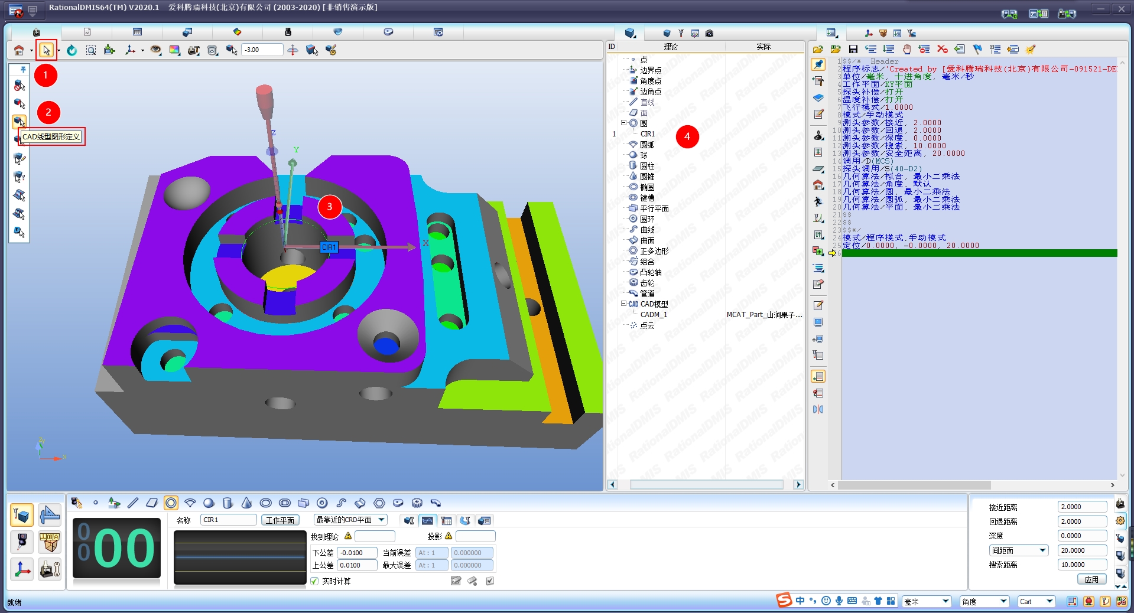Toggle the pushpin button beside program editor
Viewport: 1134px width, 613px height.
[818, 64]
